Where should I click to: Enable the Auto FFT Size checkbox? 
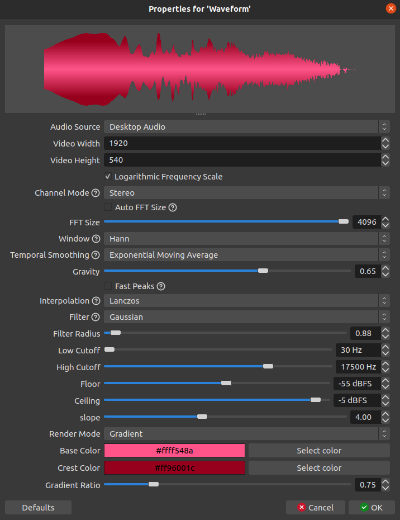pos(108,207)
